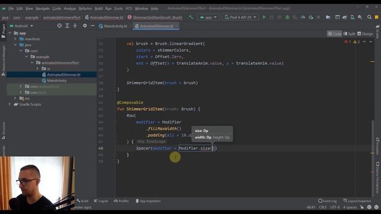This screenshot has height=214, width=381.
Task: Open the Android project view dropdown
Action: pos(21,26)
